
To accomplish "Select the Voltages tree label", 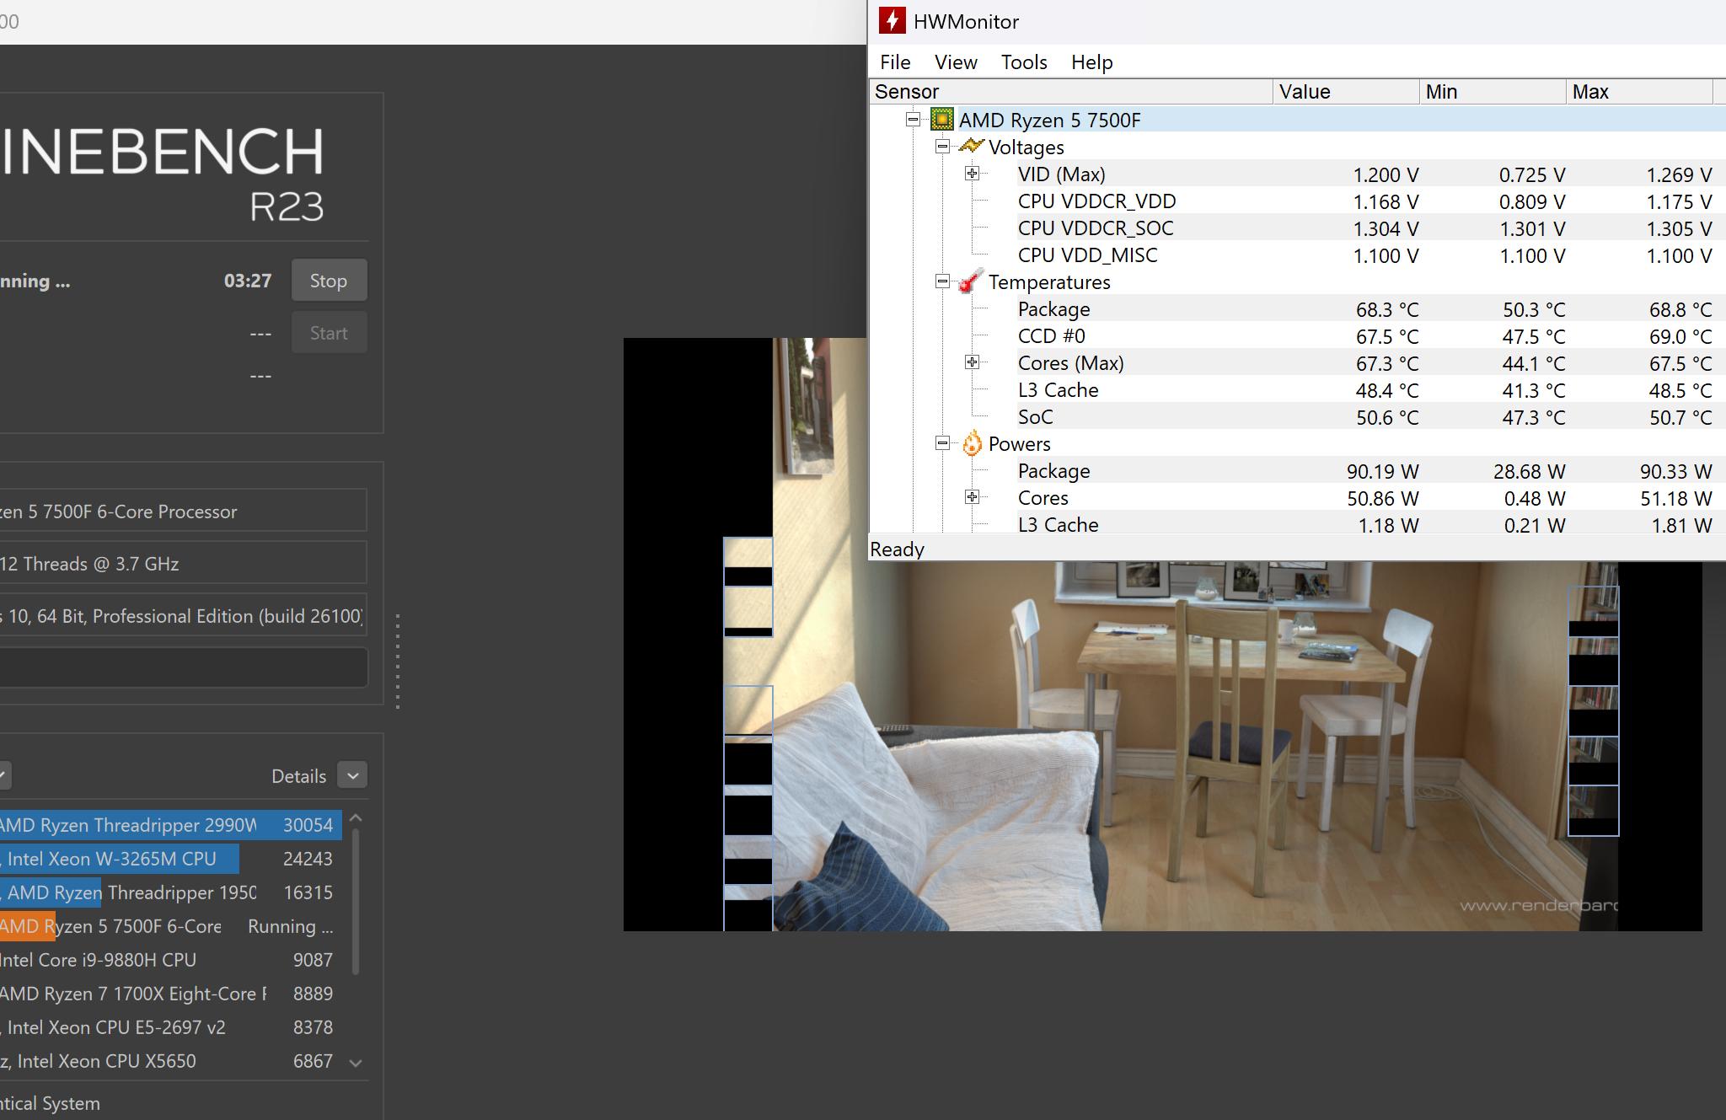I will coord(1026,147).
